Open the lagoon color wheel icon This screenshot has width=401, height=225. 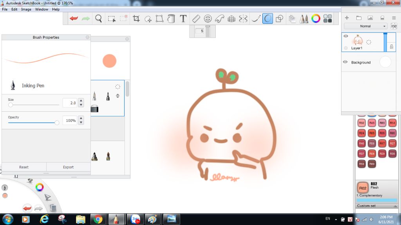[x=40, y=187]
